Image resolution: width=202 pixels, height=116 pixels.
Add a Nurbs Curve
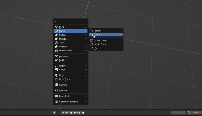106,40
